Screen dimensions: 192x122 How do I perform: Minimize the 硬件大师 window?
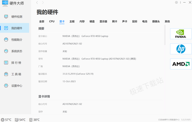tap(184, 2)
